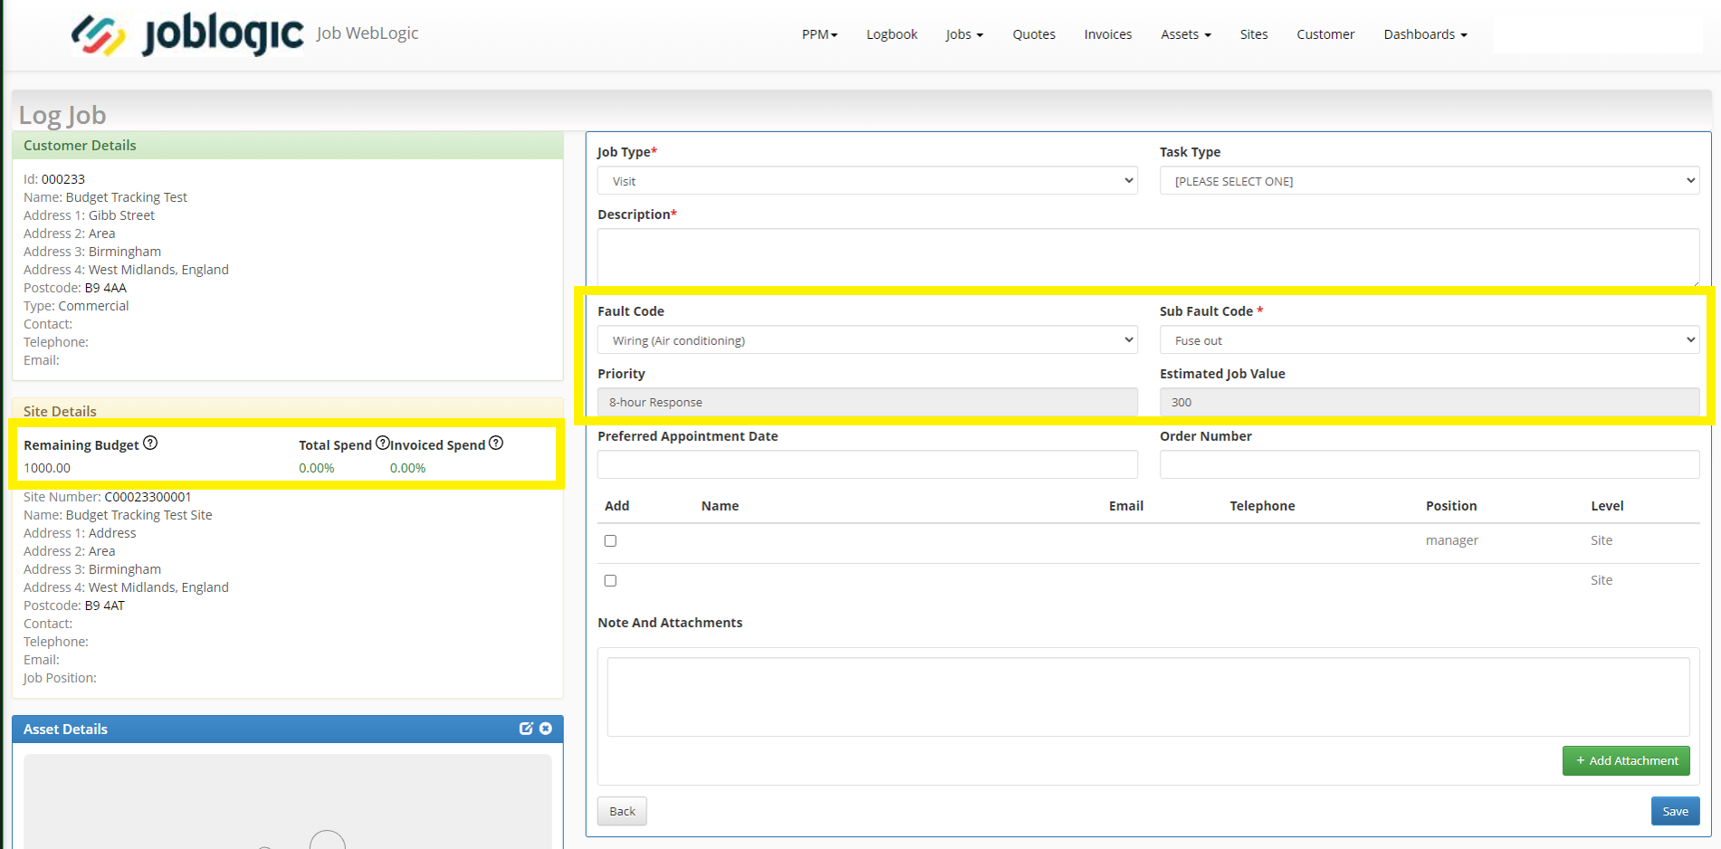Remove asset using Asset Details cross icon
1721x849 pixels.
point(546,729)
